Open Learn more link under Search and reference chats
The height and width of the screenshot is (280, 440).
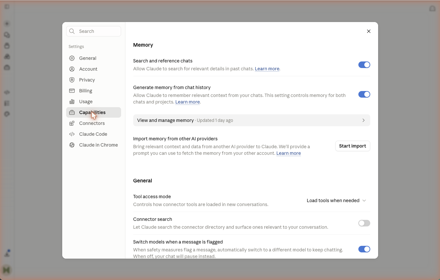pos(267,69)
